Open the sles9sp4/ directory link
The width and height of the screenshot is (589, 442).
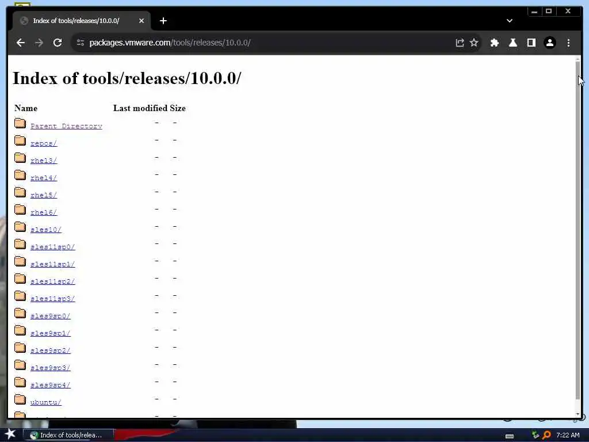(51, 385)
